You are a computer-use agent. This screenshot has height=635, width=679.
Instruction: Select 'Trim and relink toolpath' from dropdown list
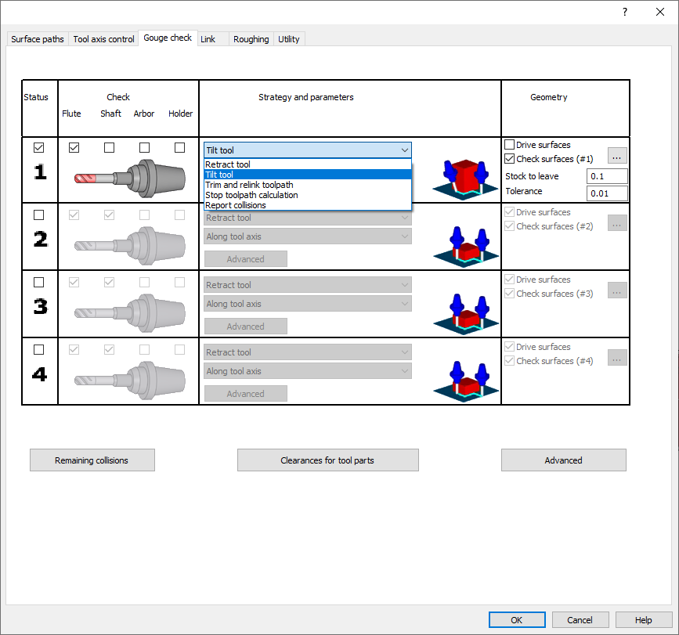(x=249, y=185)
